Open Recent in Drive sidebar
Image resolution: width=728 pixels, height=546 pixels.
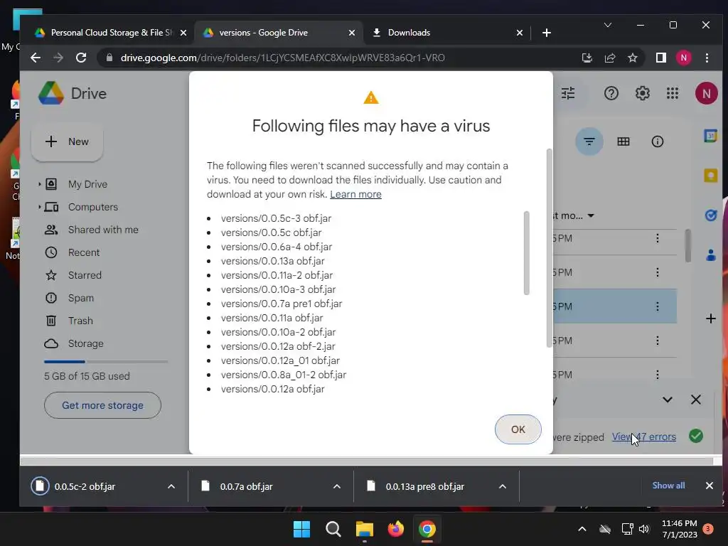pos(84,252)
